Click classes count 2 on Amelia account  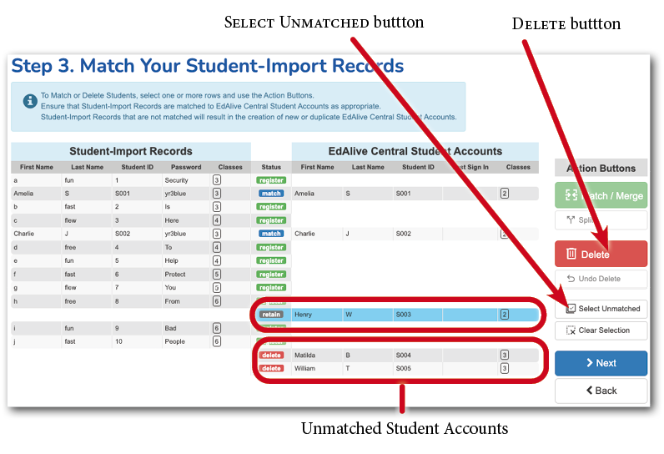point(505,193)
